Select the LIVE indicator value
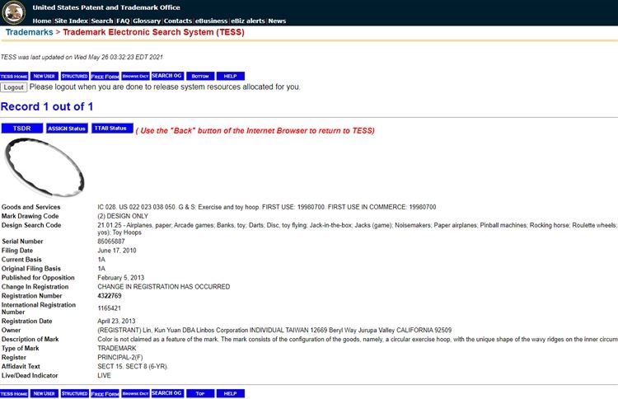The image size is (618, 399). coord(104,375)
